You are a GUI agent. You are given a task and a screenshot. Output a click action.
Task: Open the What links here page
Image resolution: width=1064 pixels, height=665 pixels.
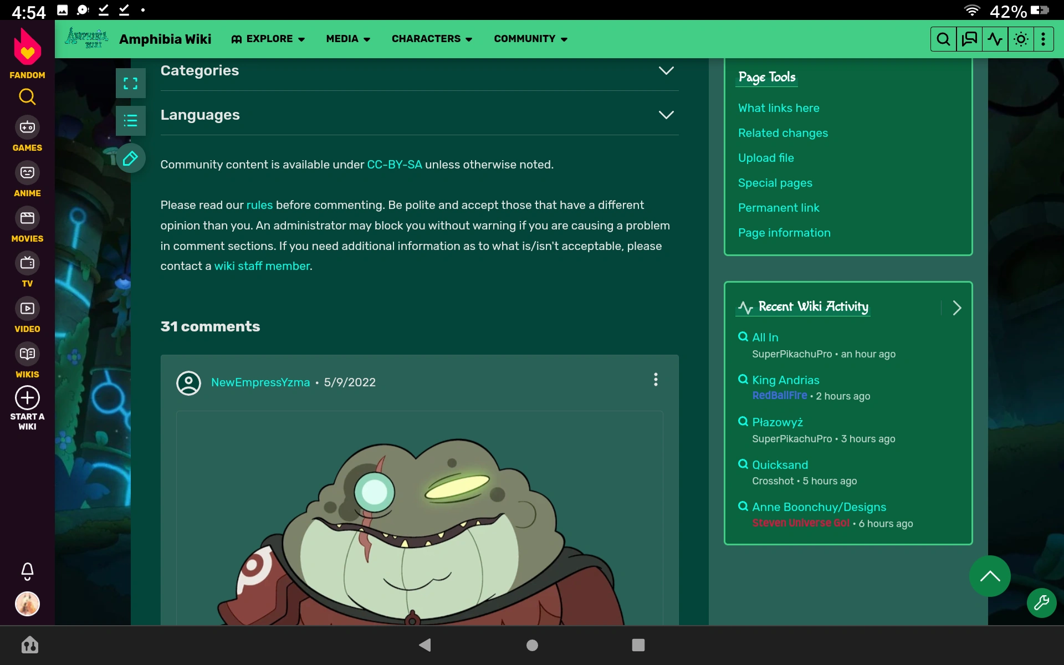coord(778,108)
